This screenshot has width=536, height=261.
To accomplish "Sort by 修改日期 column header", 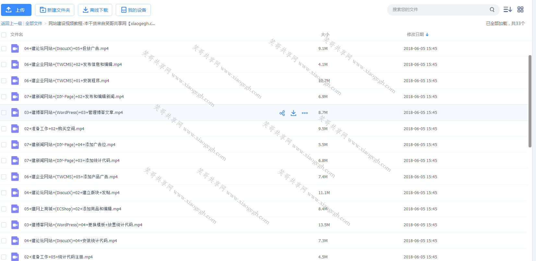I will [x=418, y=34].
